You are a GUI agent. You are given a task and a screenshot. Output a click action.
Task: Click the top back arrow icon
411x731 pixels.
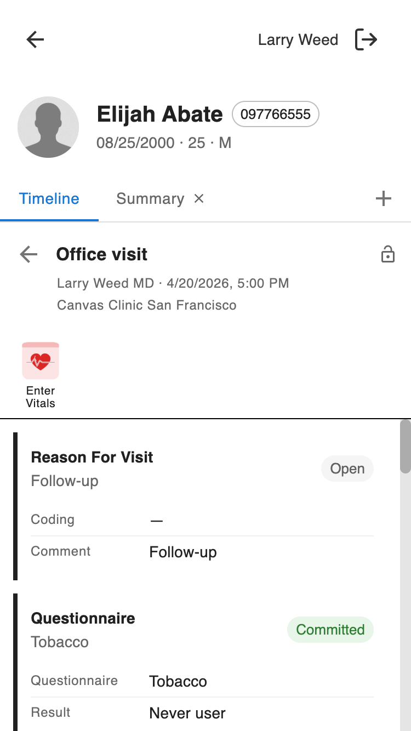pyautogui.click(x=35, y=39)
